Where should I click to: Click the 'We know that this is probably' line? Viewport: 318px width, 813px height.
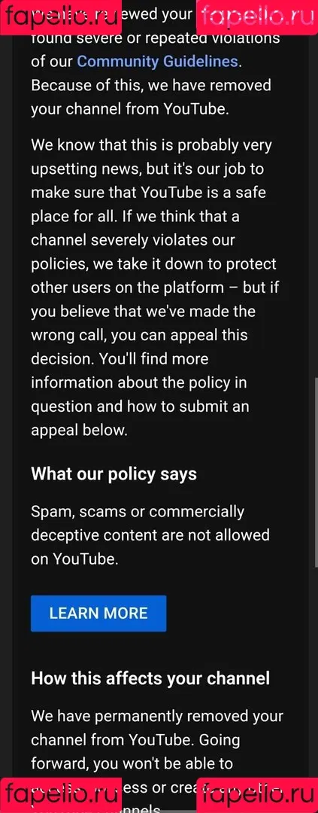coord(151,145)
